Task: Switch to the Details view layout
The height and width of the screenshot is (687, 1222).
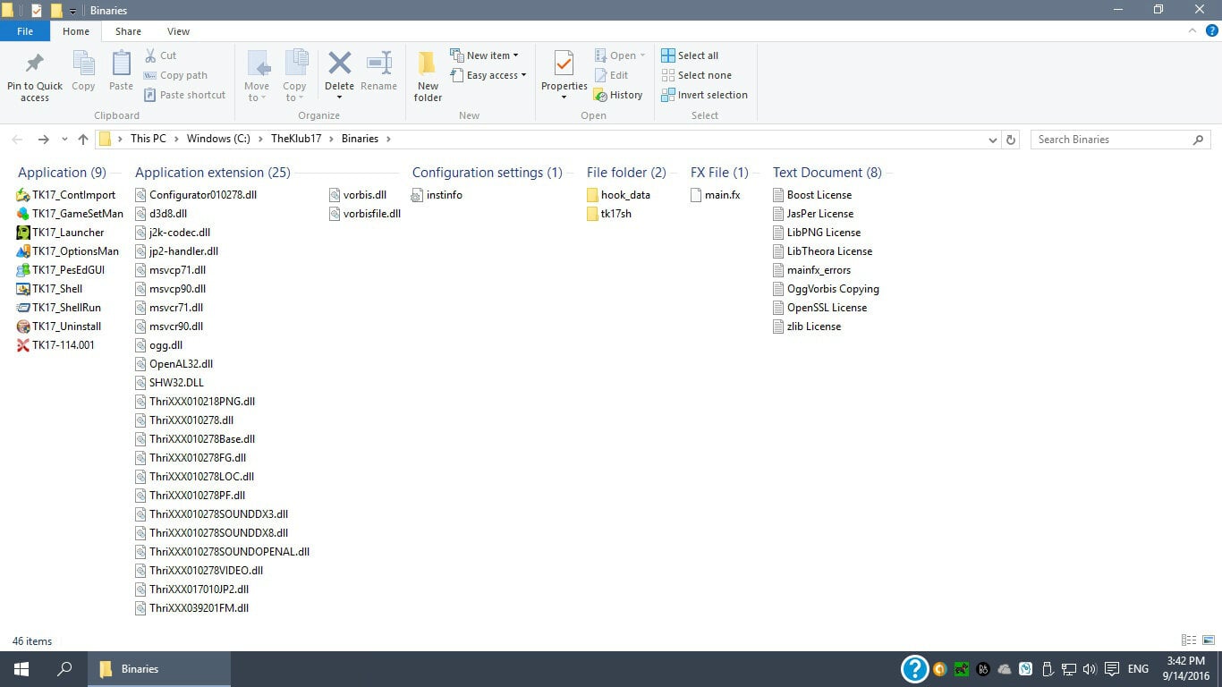Action: point(1189,640)
